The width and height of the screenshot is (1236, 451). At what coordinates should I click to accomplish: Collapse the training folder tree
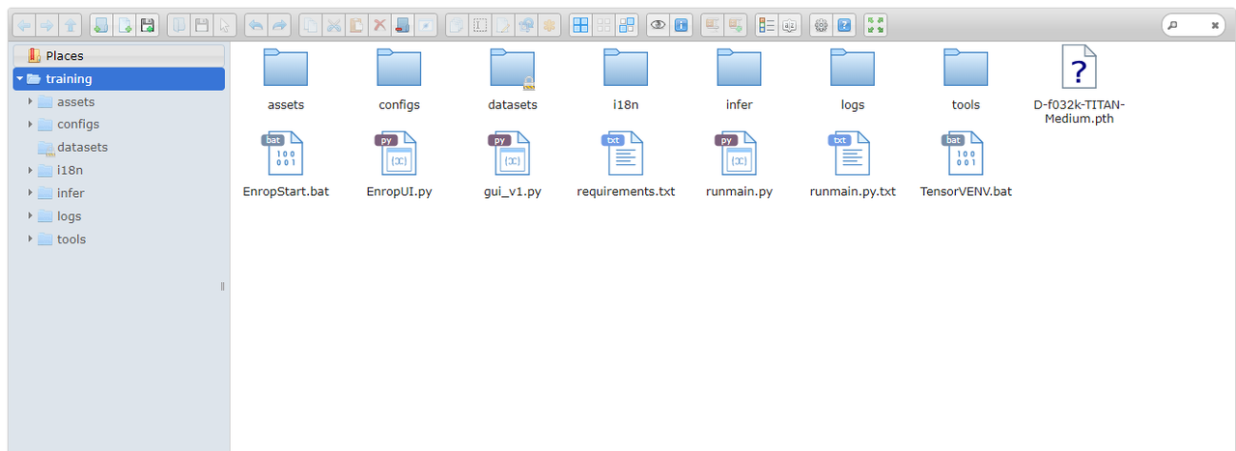click(x=19, y=79)
